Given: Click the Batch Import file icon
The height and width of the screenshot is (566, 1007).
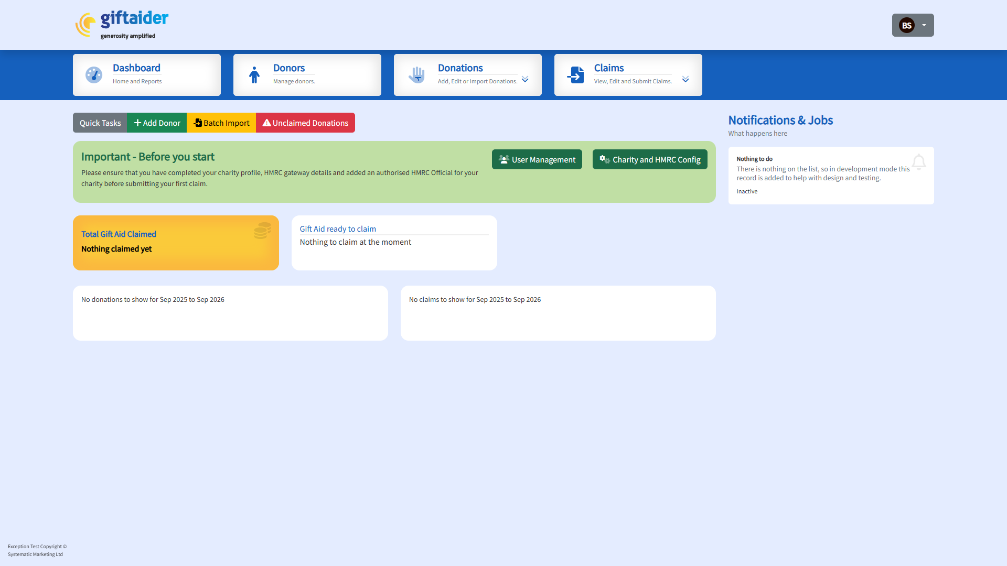Looking at the screenshot, I should pos(198,123).
